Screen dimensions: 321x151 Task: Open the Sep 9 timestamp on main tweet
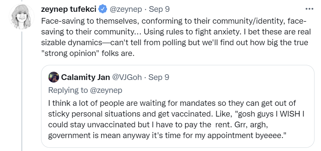point(159,9)
